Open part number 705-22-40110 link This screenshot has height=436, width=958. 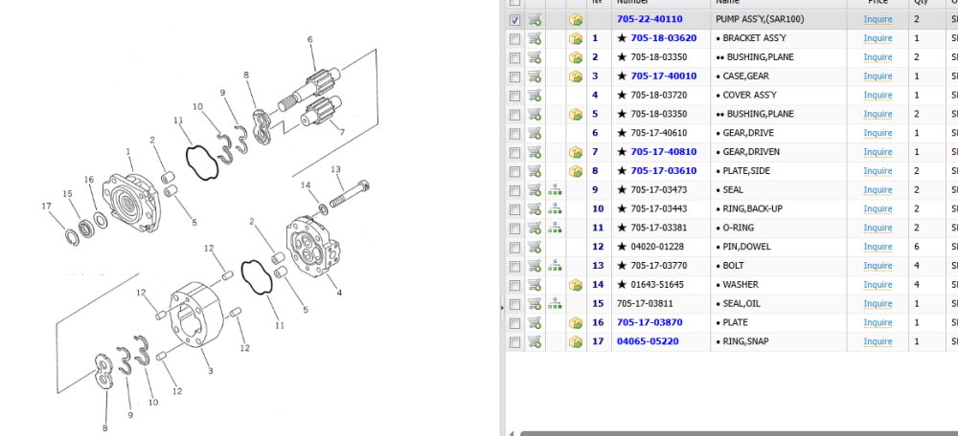click(650, 19)
